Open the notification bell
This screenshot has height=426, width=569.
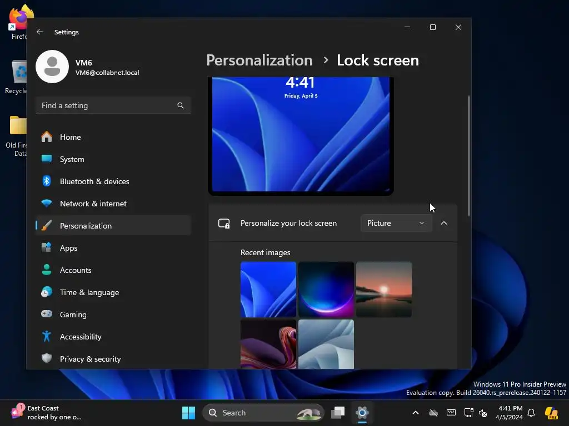pos(531,413)
